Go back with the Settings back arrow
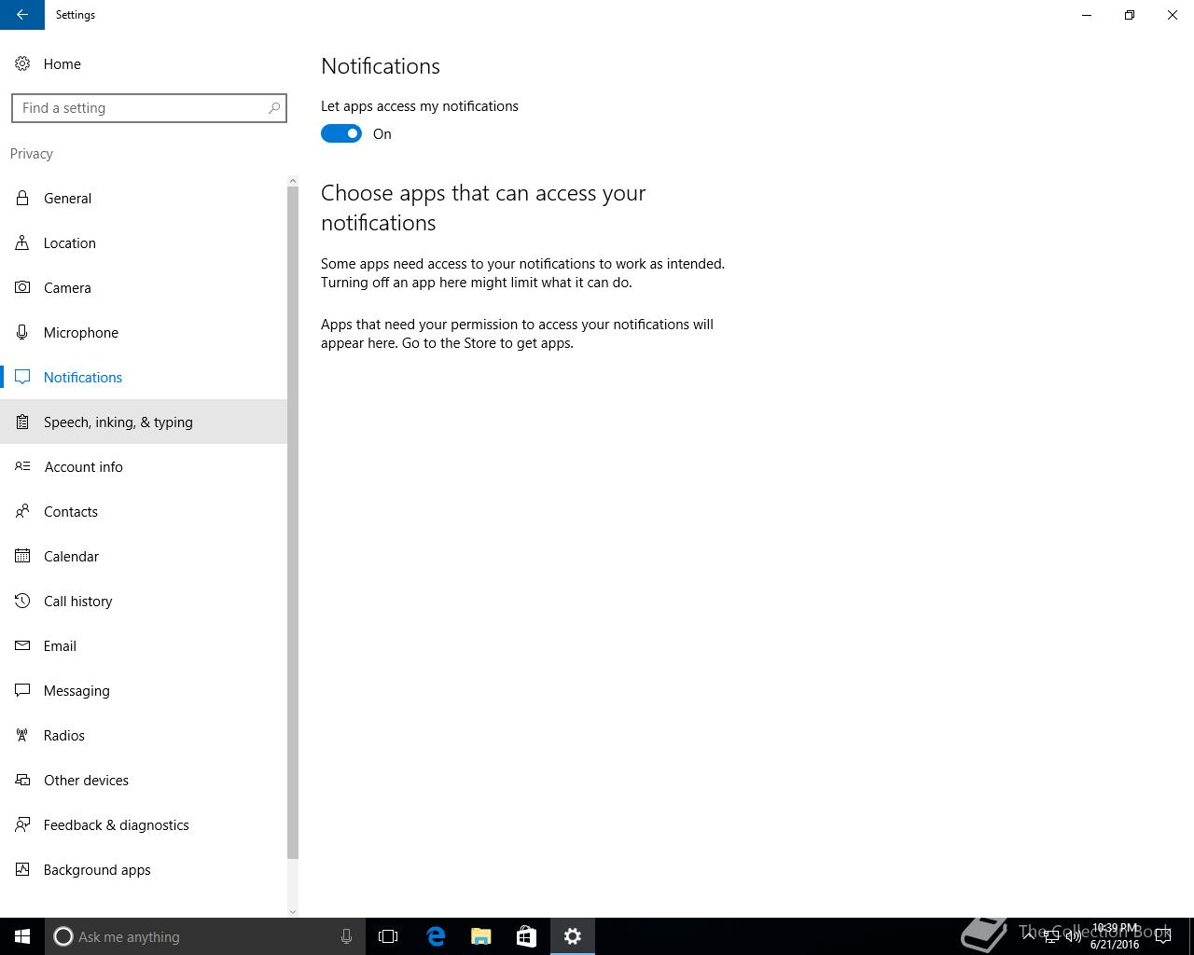This screenshot has height=955, width=1194. coord(22,15)
